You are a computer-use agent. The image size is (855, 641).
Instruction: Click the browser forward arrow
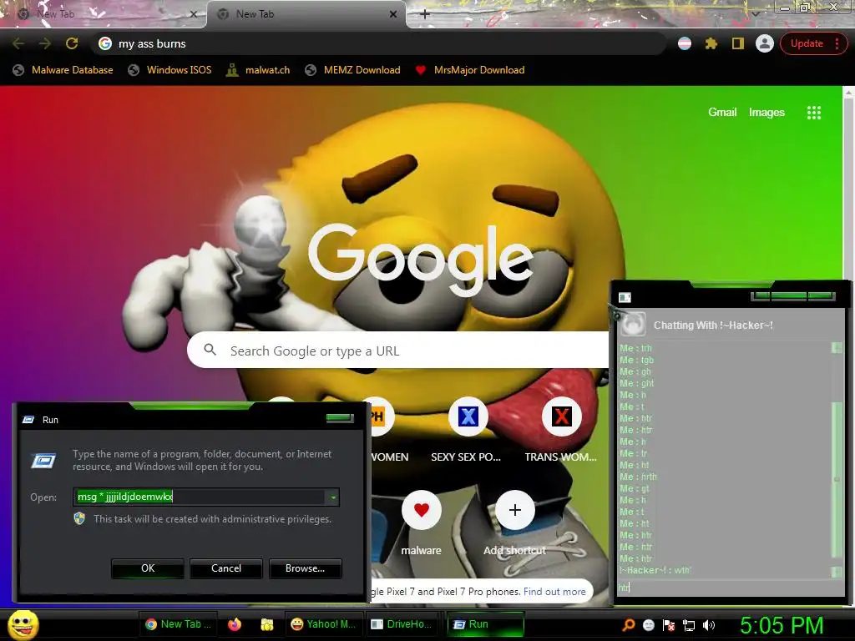pos(45,43)
